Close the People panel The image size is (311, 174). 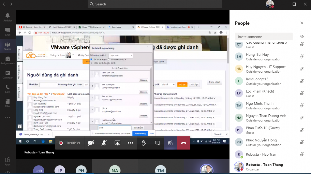302,23
